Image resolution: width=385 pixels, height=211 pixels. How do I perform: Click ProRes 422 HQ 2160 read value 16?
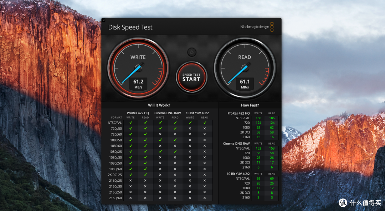pos(272,137)
